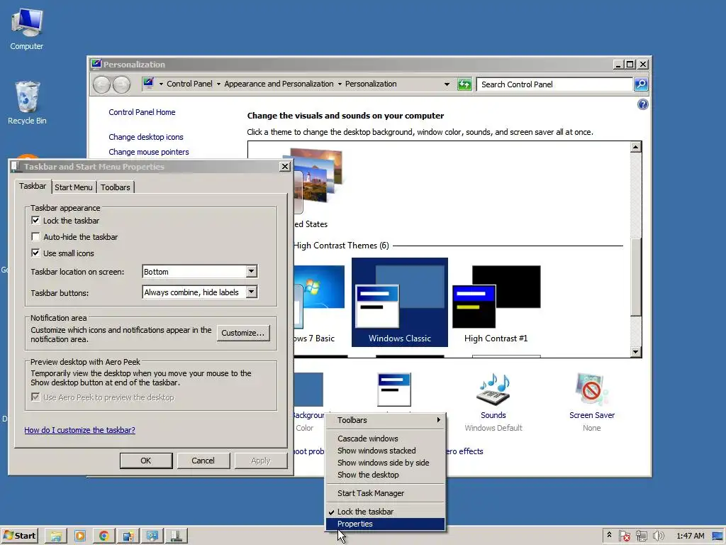Click the themes list scroll up arrow

(636, 147)
